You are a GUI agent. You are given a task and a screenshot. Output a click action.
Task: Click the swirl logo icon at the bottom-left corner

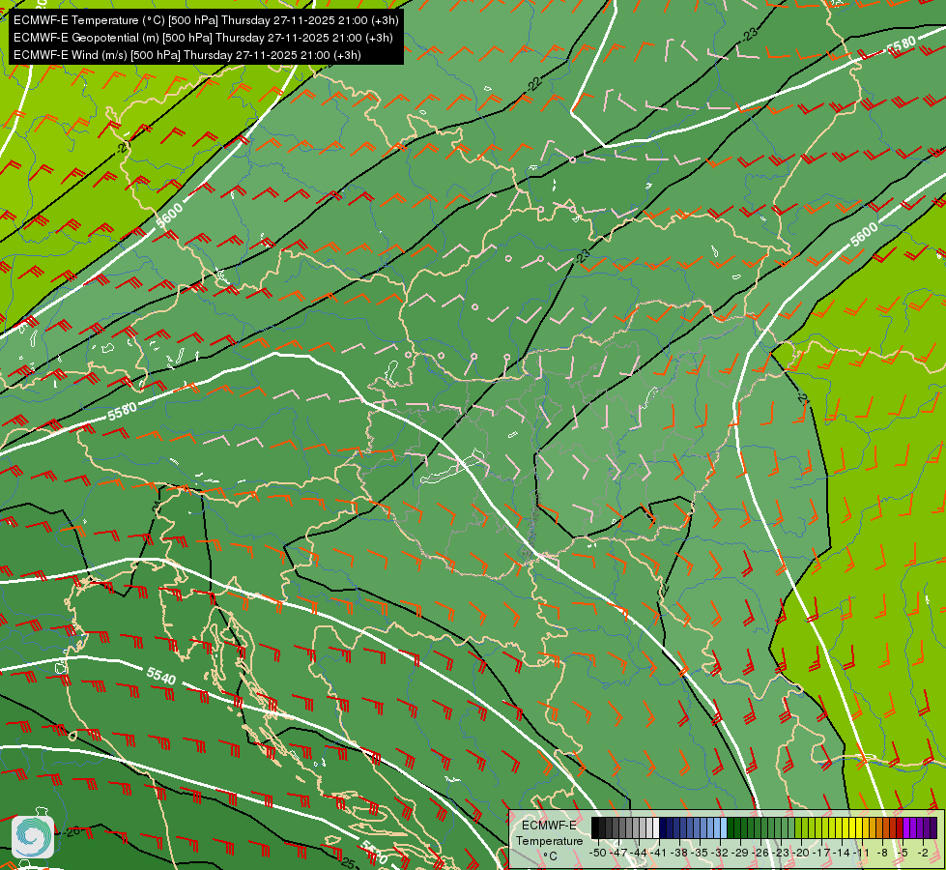(x=33, y=837)
